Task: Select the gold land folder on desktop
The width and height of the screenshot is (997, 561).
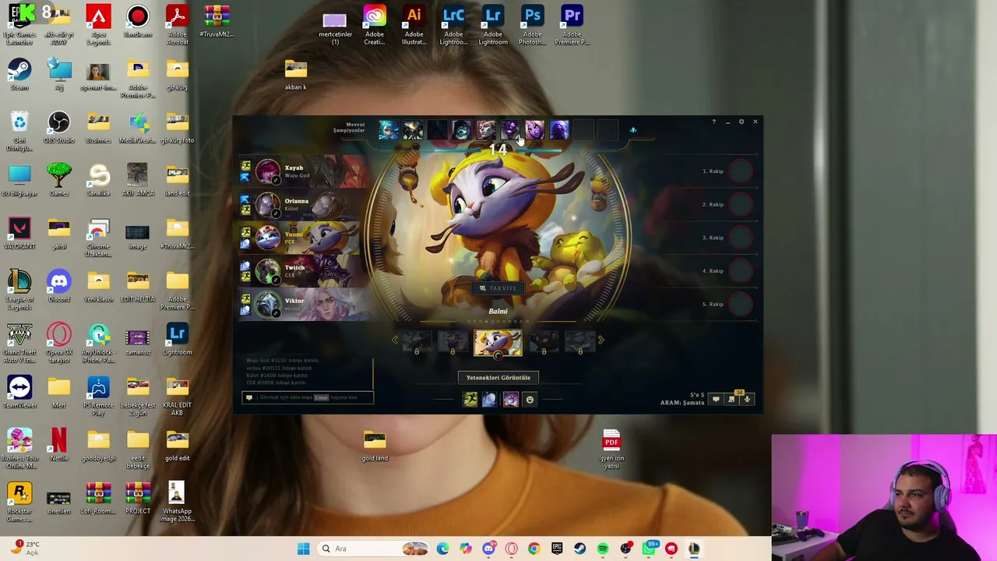Action: pyautogui.click(x=375, y=446)
